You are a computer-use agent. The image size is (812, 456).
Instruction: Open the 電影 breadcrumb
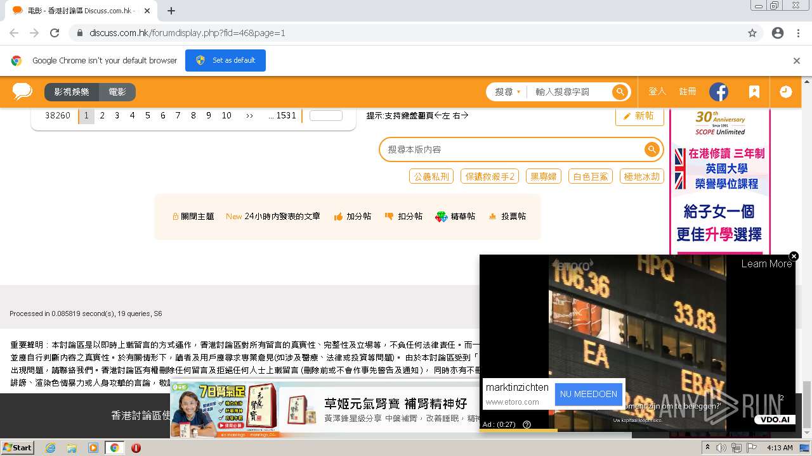tap(117, 92)
